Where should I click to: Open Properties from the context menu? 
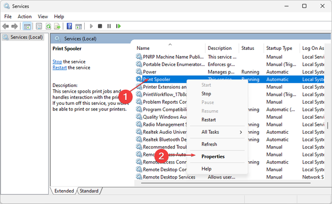pos(213,156)
